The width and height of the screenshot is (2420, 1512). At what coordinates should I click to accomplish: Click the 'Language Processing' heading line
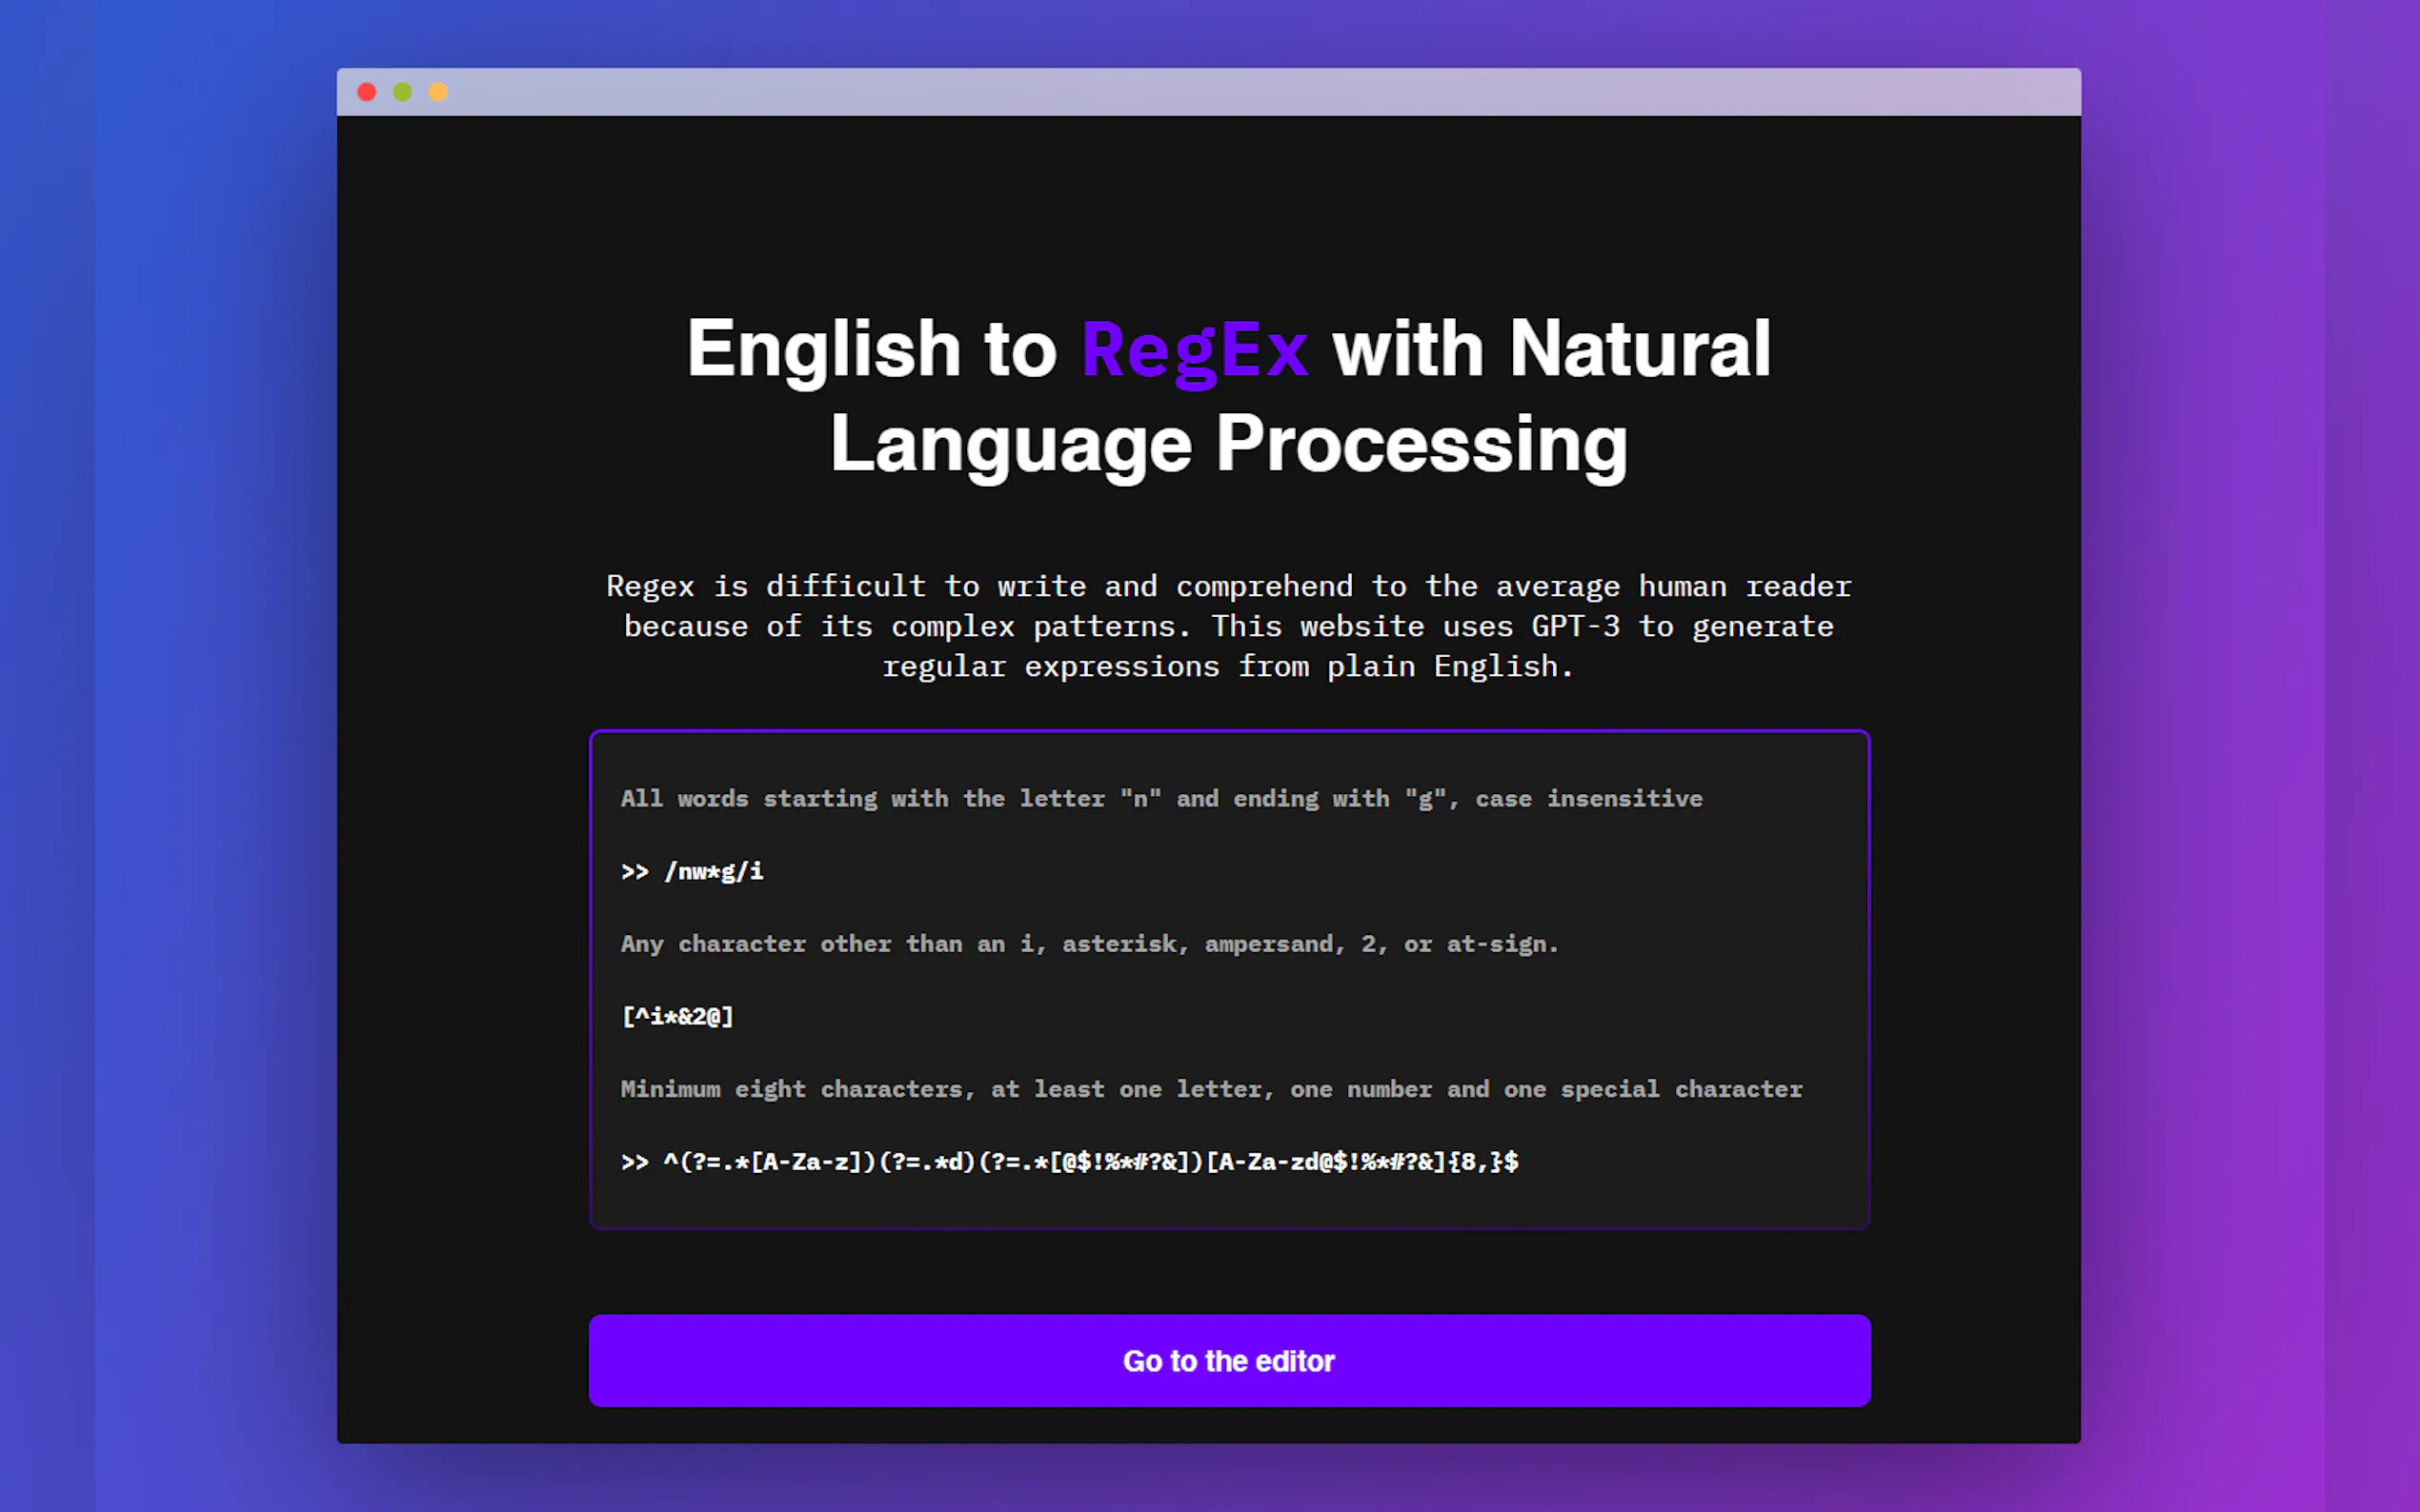coord(1228,445)
